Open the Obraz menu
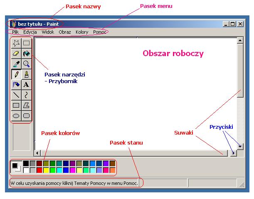 [65, 32]
